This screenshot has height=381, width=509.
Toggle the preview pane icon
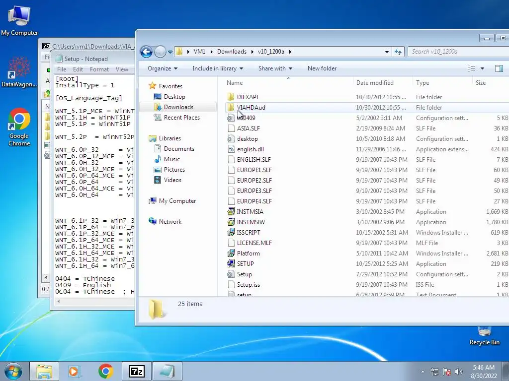click(499, 68)
